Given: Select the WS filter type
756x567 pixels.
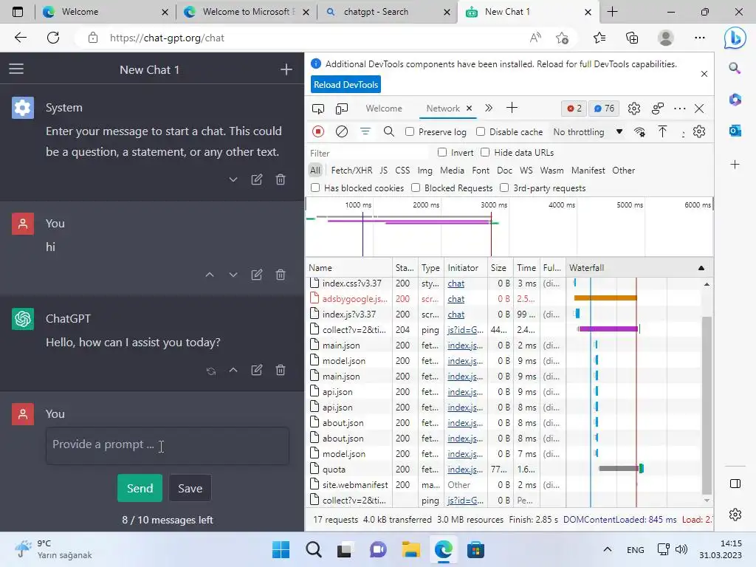Looking at the screenshot, I should [x=526, y=171].
